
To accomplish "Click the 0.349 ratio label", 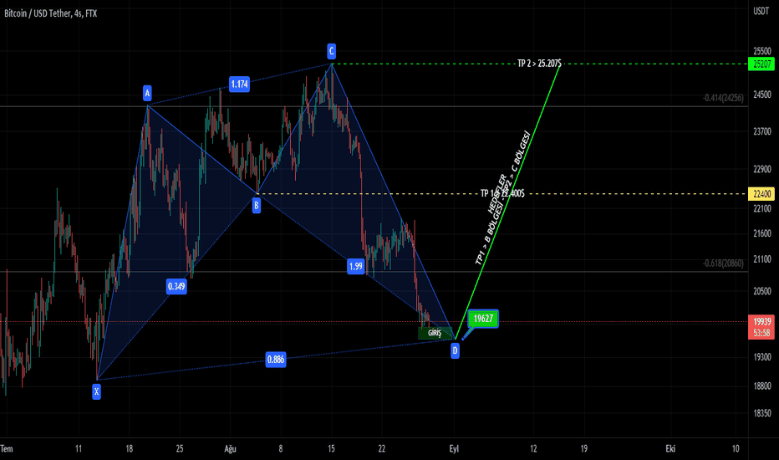I will pyautogui.click(x=176, y=286).
